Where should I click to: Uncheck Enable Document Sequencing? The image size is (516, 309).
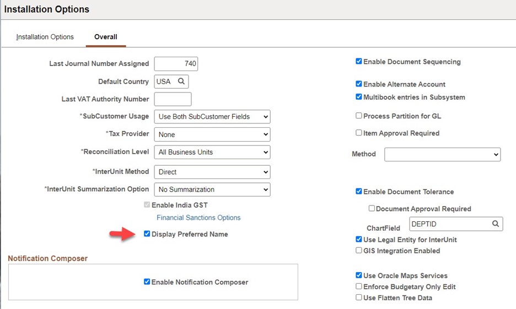(x=359, y=62)
